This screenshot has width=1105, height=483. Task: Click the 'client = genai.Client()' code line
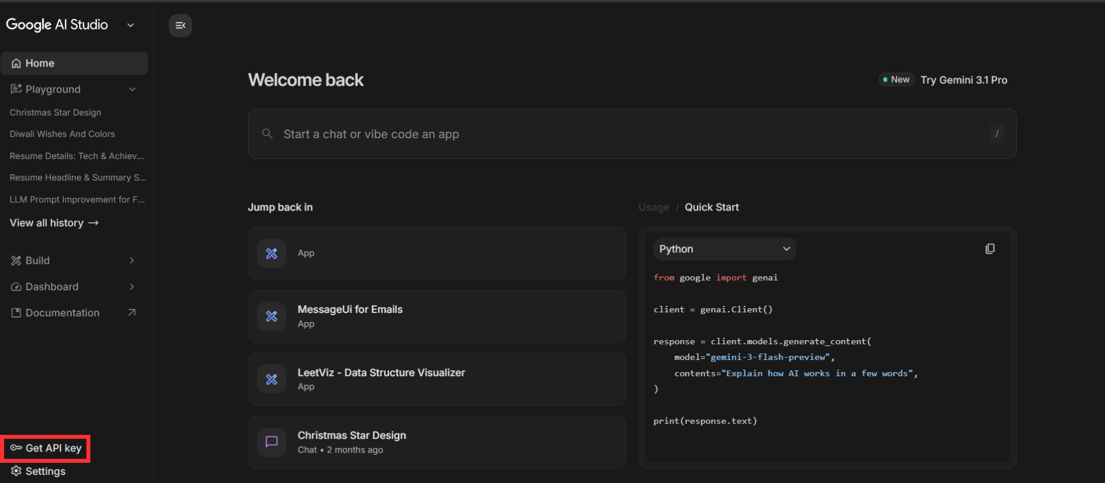pos(713,309)
